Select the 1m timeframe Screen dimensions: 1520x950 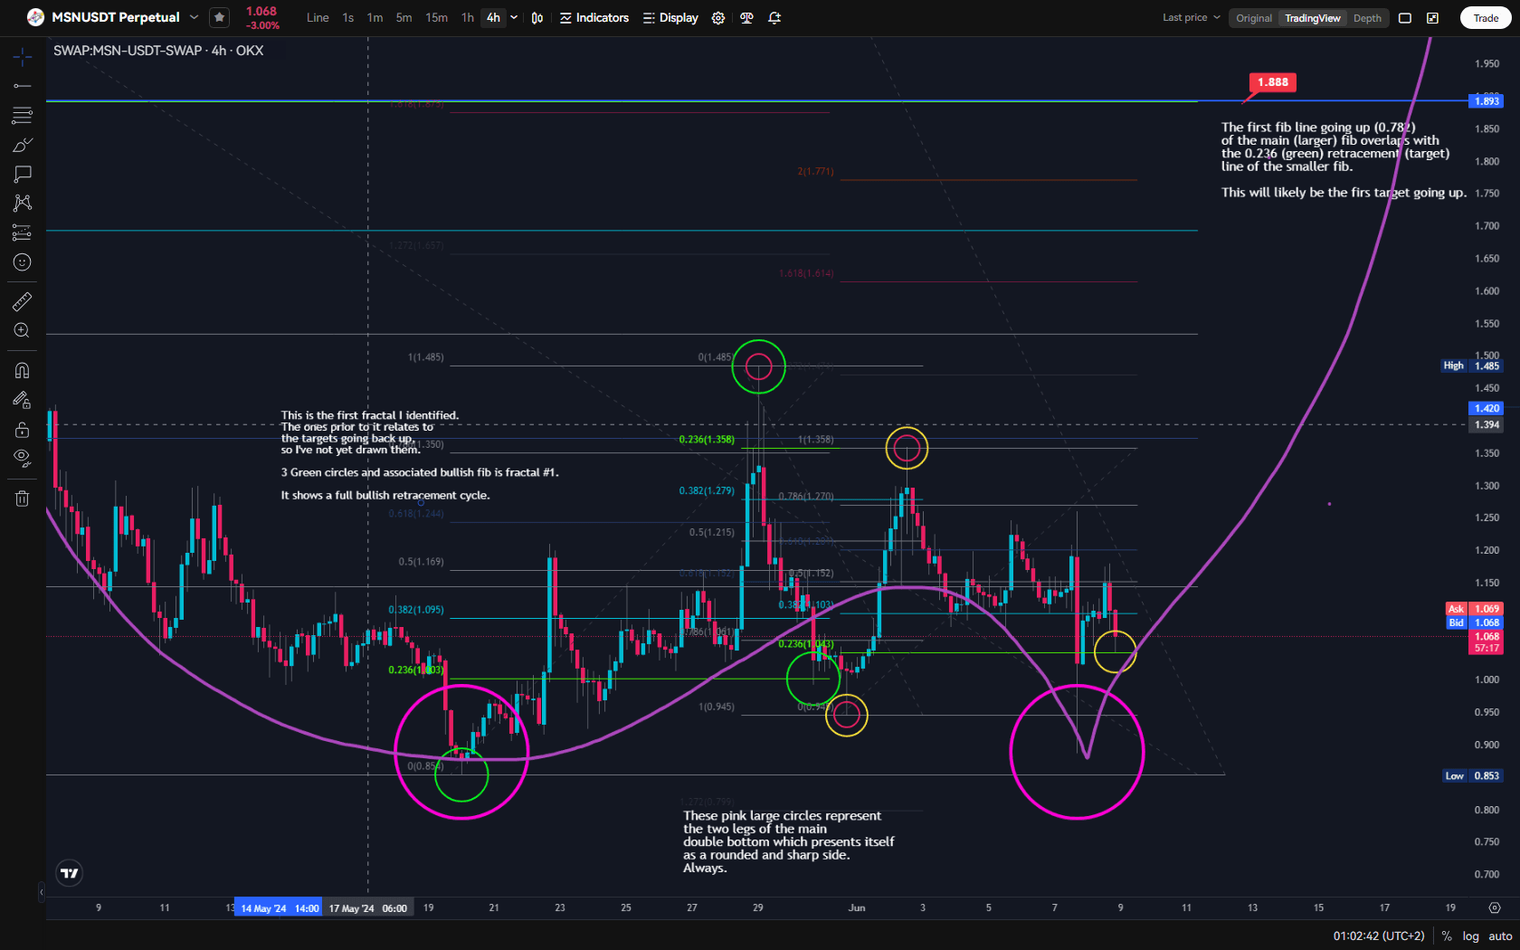[x=375, y=17]
